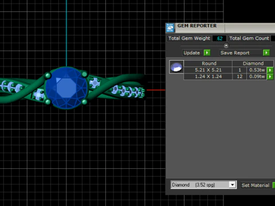Click the Set Material button
Screen dimensions: 275x206
tap(256, 185)
